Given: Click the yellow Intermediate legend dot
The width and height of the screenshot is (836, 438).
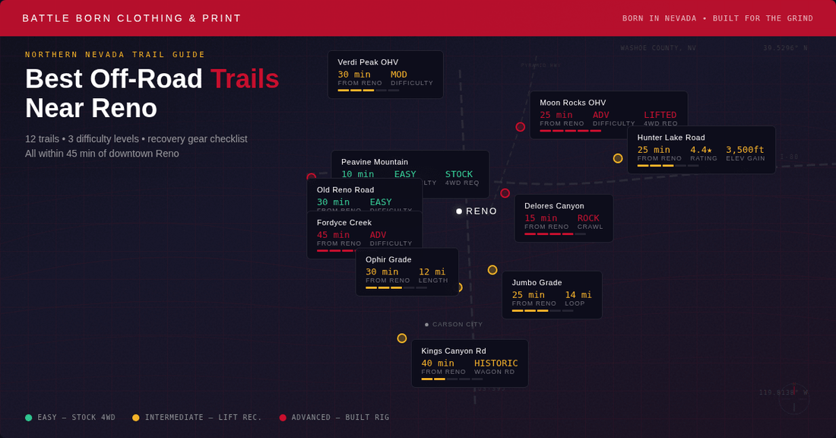Looking at the screenshot, I should click(x=136, y=417).
